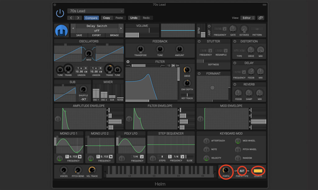This screenshot has height=190, width=318.
Task: Select the 12 dB filter slope
Action: [x=169, y=66]
